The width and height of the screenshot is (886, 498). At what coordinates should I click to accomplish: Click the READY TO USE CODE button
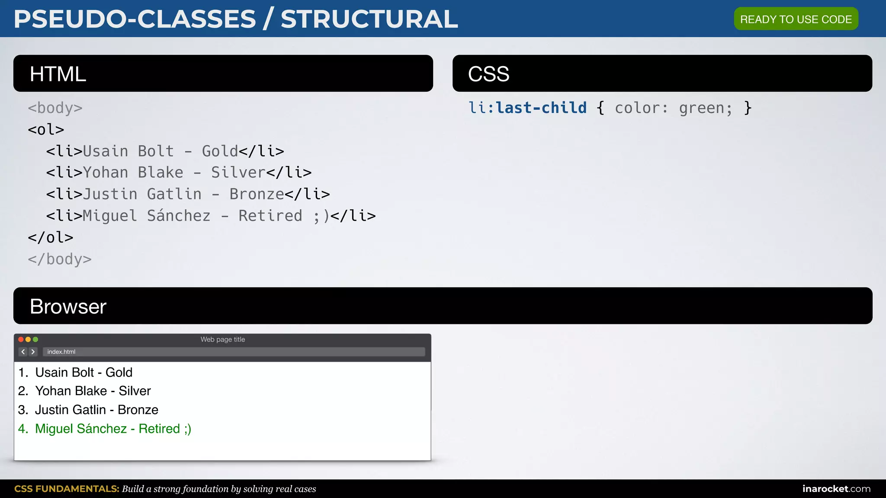point(796,19)
